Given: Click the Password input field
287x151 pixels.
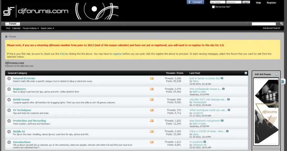Looking at the screenshot, I should coord(233,2).
